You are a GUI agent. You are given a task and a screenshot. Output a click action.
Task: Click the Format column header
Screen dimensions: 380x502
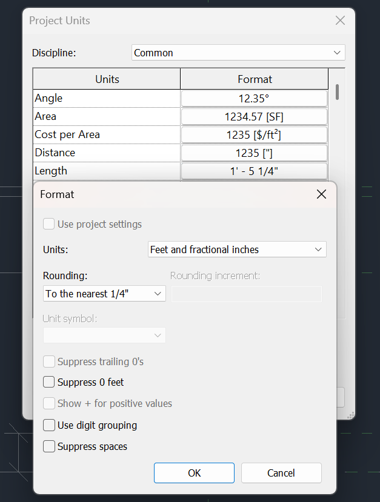255,79
